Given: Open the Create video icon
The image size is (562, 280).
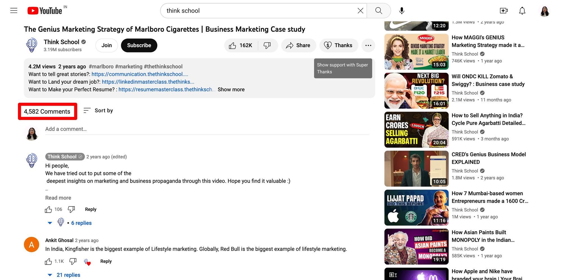Looking at the screenshot, I should pyautogui.click(x=504, y=11).
